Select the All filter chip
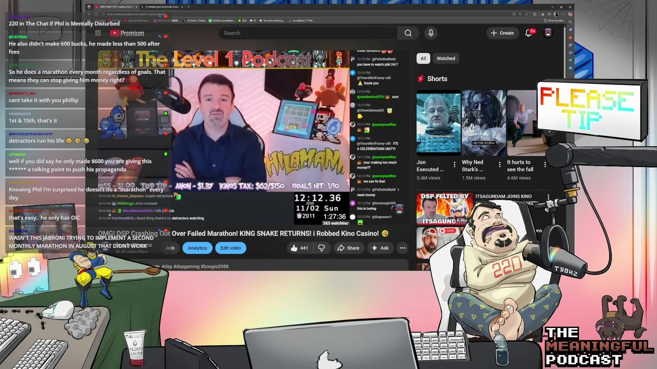The width and height of the screenshot is (657, 369). click(423, 58)
